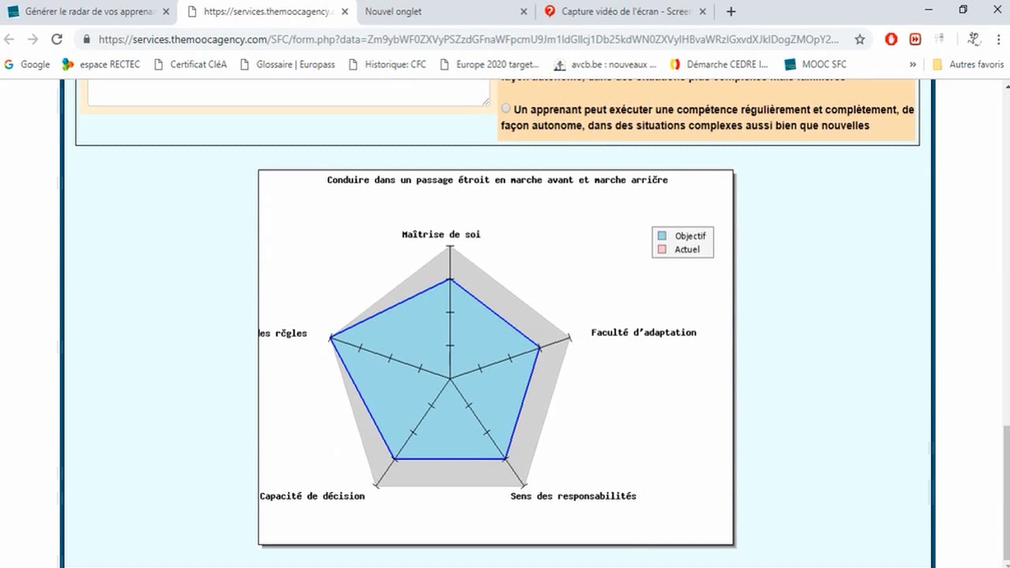
Task: Open the red fast-forward extension icon
Action: tap(915, 39)
